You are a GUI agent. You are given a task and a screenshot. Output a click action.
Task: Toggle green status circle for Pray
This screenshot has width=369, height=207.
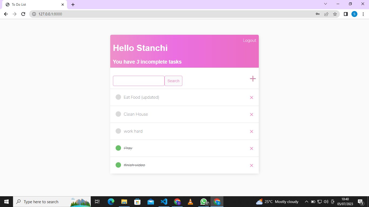point(118,148)
